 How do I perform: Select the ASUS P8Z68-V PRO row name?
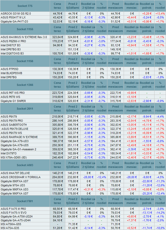tap(13, 41)
